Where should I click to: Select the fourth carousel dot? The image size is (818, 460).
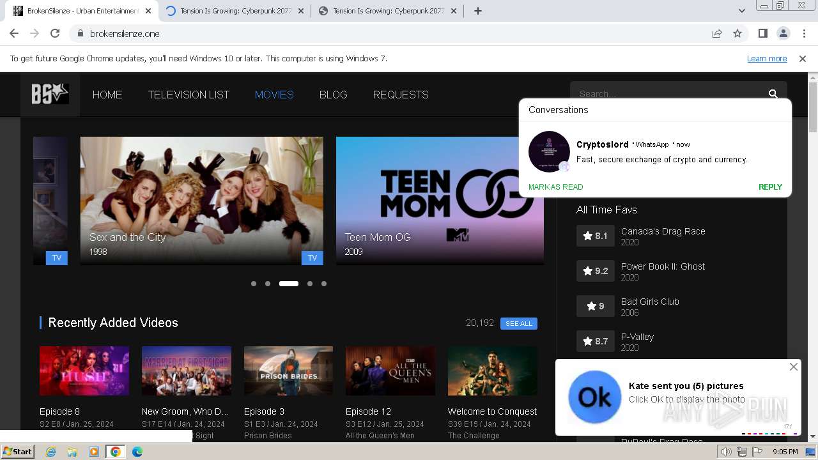click(x=310, y=284)
